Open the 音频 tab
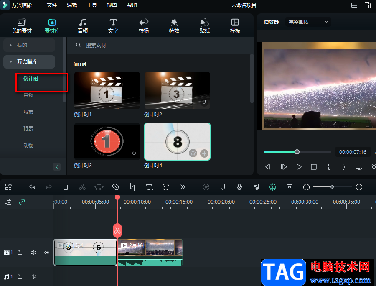Viewport: 376px width, 286px height. [83, 26]
